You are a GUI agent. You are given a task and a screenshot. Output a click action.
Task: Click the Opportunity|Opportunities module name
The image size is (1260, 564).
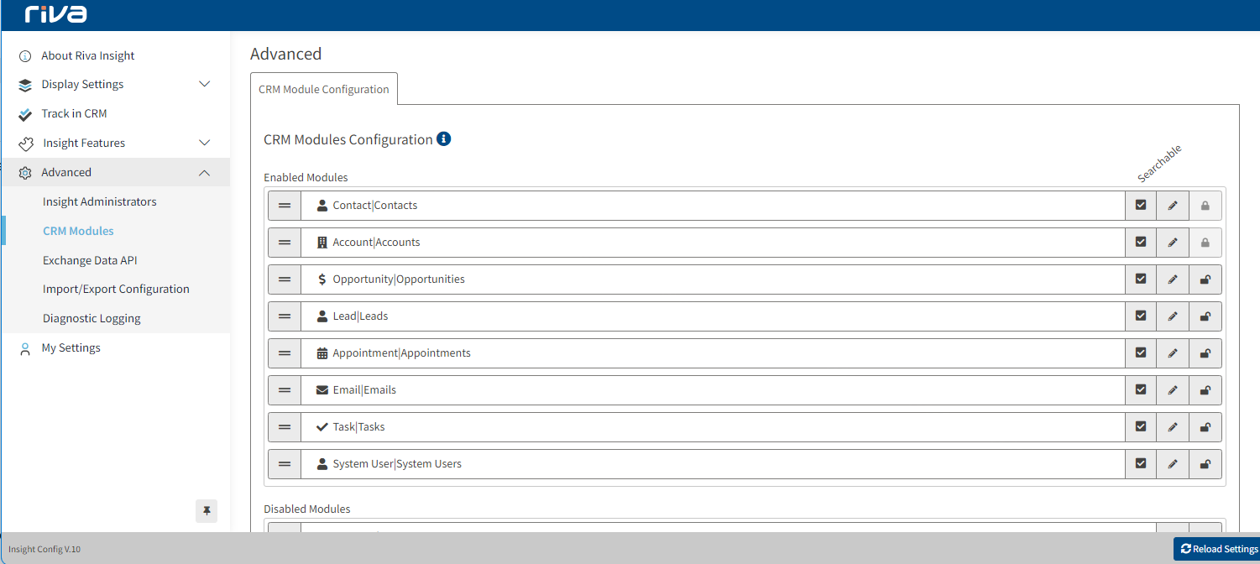pyautogui.click(x=399, y=279)
